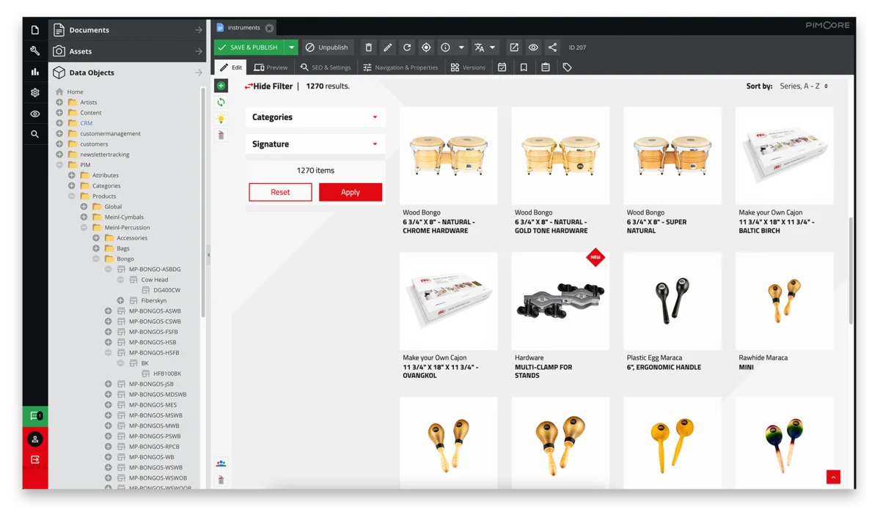Toggle the sidebar eye perspective icon
Image resolution: width=880 pixels, height=512 pixels.
click(34, 114)
